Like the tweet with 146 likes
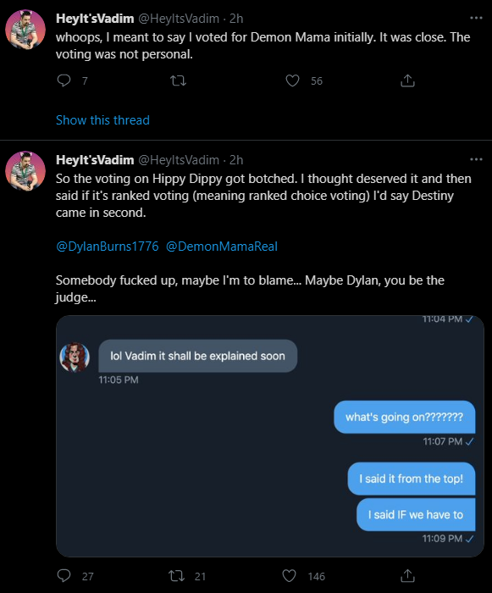This screenshot has width=492, height=593. 290,575
